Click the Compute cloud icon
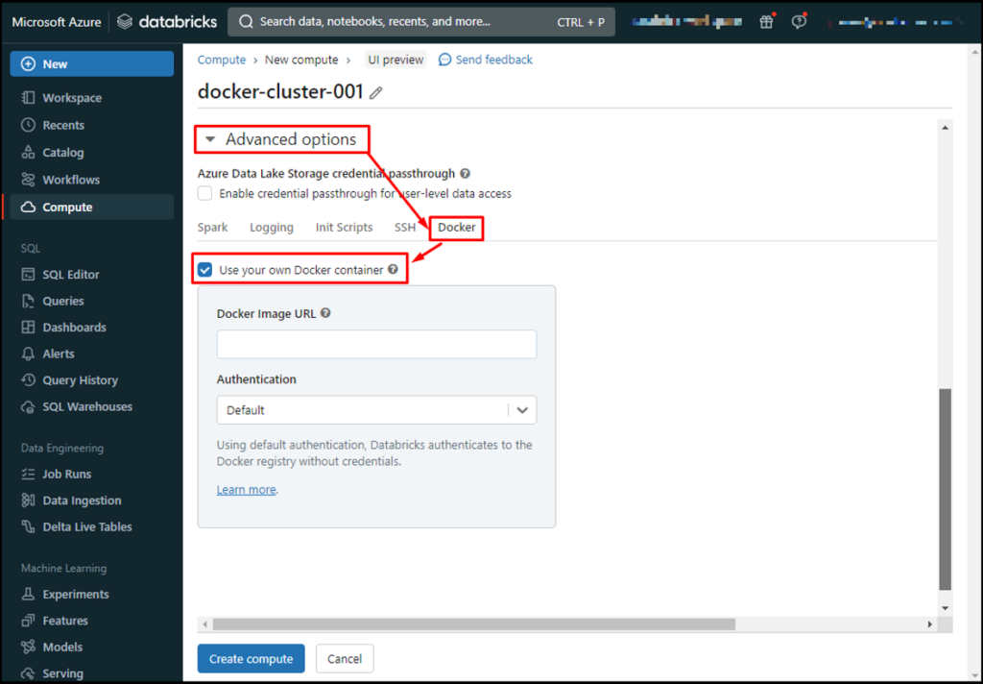This screenshot has width=983, height=684. coord(28,208)
